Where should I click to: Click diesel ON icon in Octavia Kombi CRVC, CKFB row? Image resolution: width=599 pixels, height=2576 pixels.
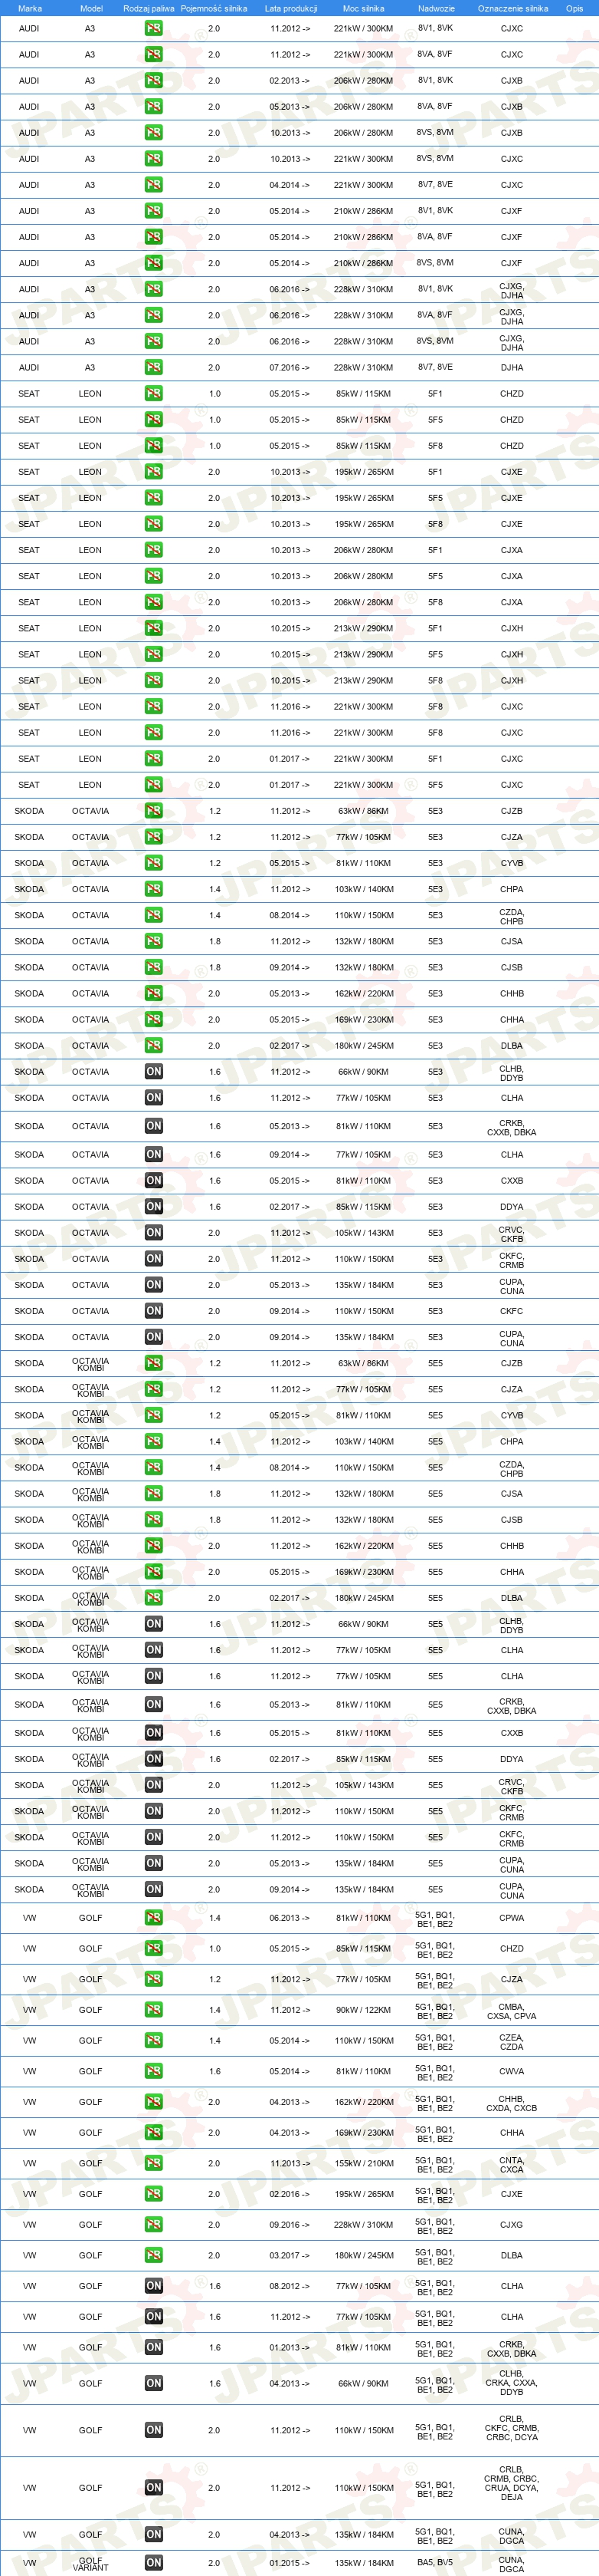(154, 1785)
